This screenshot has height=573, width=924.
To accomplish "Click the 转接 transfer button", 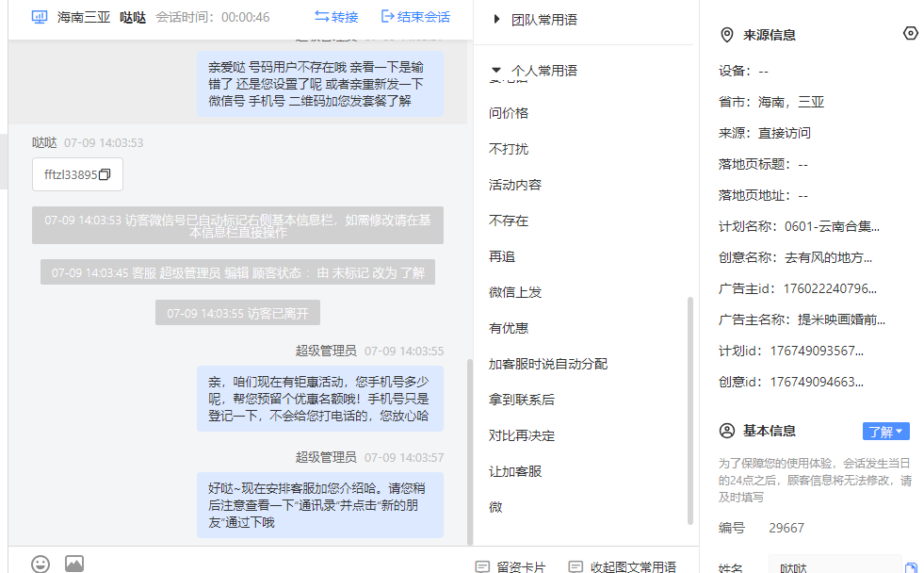I will click(x=336, y=17).
